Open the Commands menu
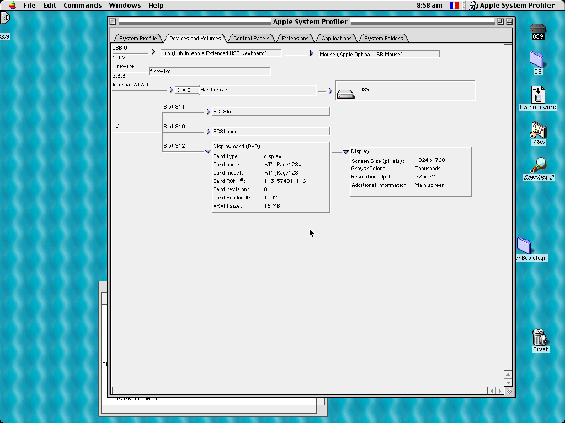565x423 pixels. click(x=83, y=6)
